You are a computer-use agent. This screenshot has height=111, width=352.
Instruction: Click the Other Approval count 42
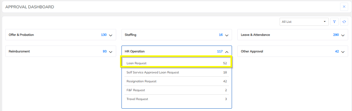(337, 52)
